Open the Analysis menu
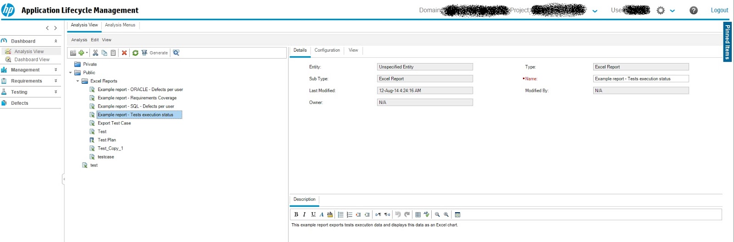 [x=79, y=40]
